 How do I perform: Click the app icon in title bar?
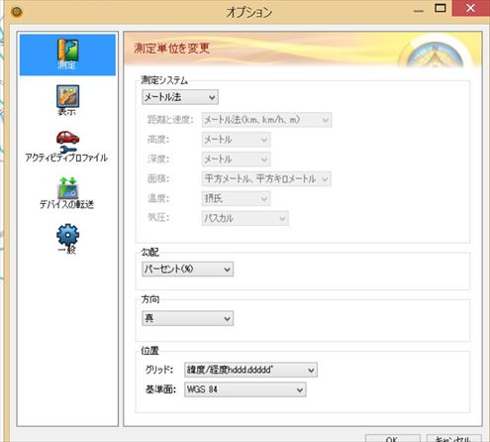point(17,12)
